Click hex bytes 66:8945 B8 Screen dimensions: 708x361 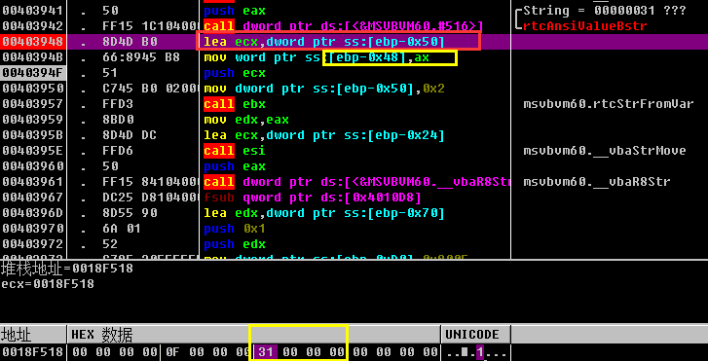141,57
